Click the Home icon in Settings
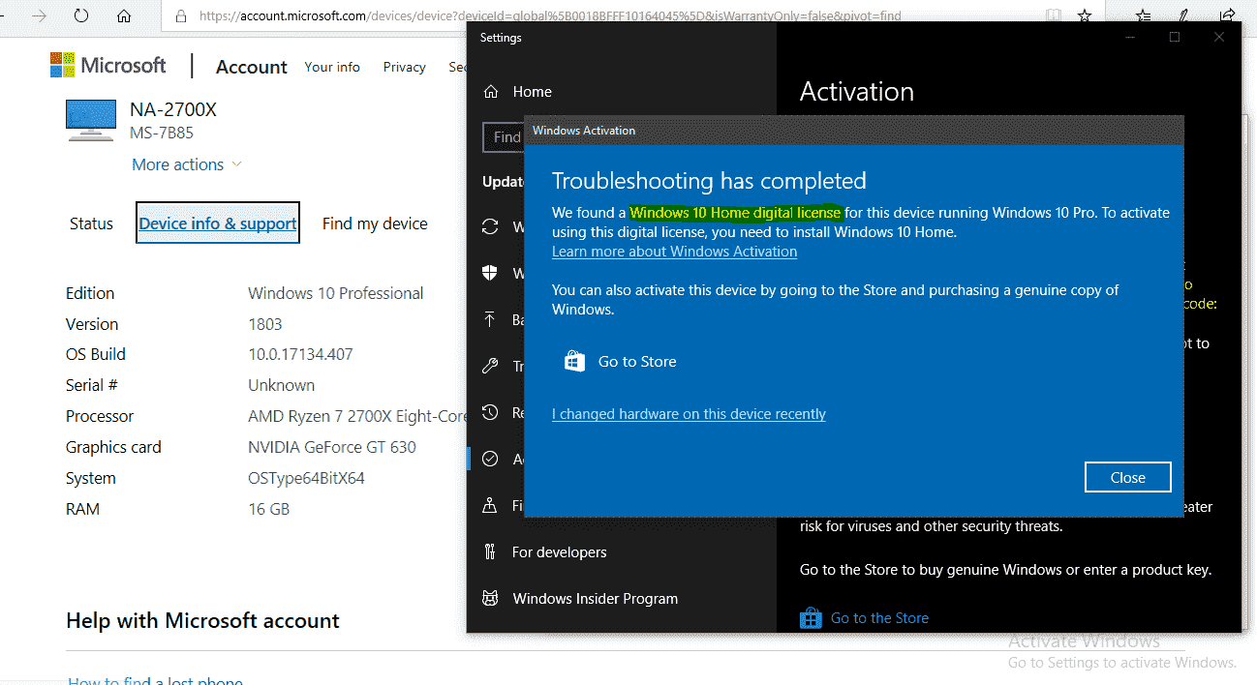 (491, 92)
